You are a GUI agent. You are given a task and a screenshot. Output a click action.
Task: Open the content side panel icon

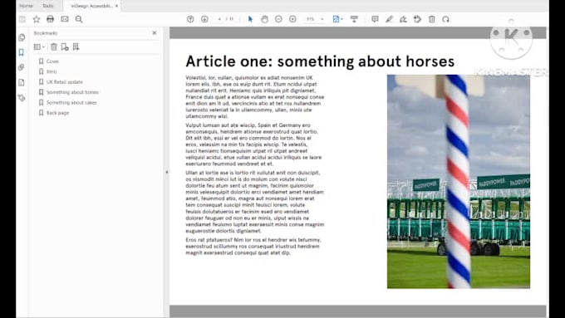22,82
